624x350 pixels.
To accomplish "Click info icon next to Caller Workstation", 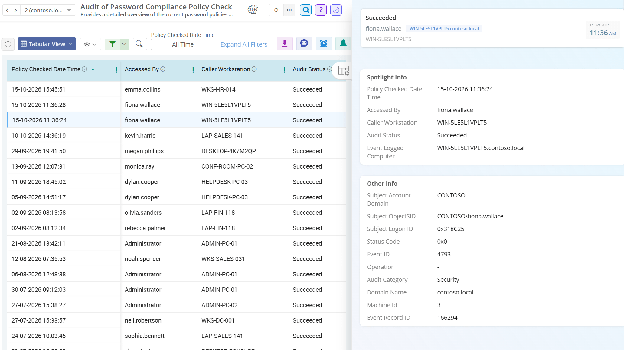I will click(254, 69).
